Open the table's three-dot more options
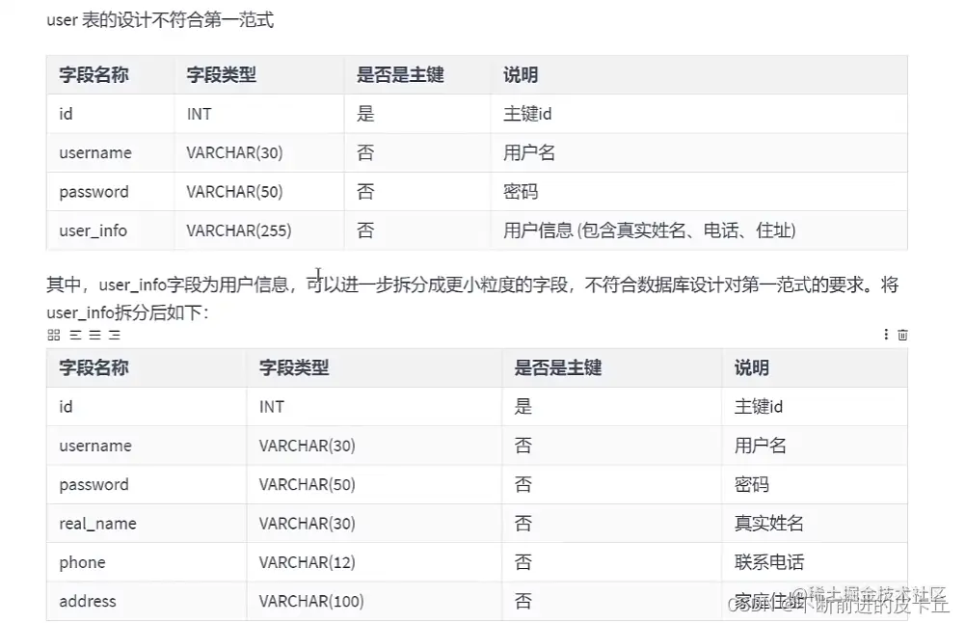 tap(886, 335)
